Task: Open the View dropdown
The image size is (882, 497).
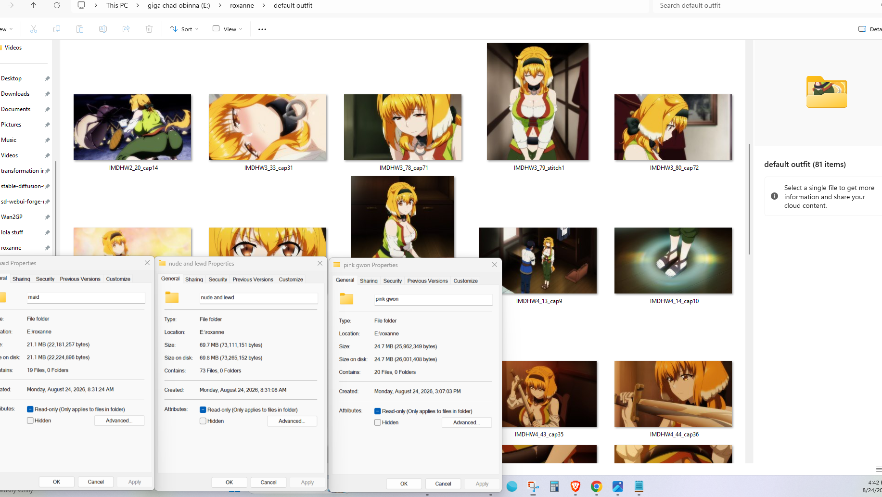Action: coord(228,29)
